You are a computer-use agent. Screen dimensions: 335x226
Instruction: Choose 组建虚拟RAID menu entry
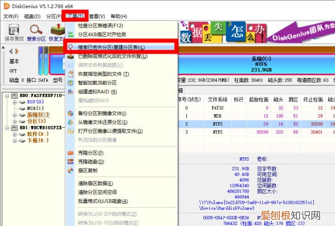pyautogui.click(x=122, y=92)
